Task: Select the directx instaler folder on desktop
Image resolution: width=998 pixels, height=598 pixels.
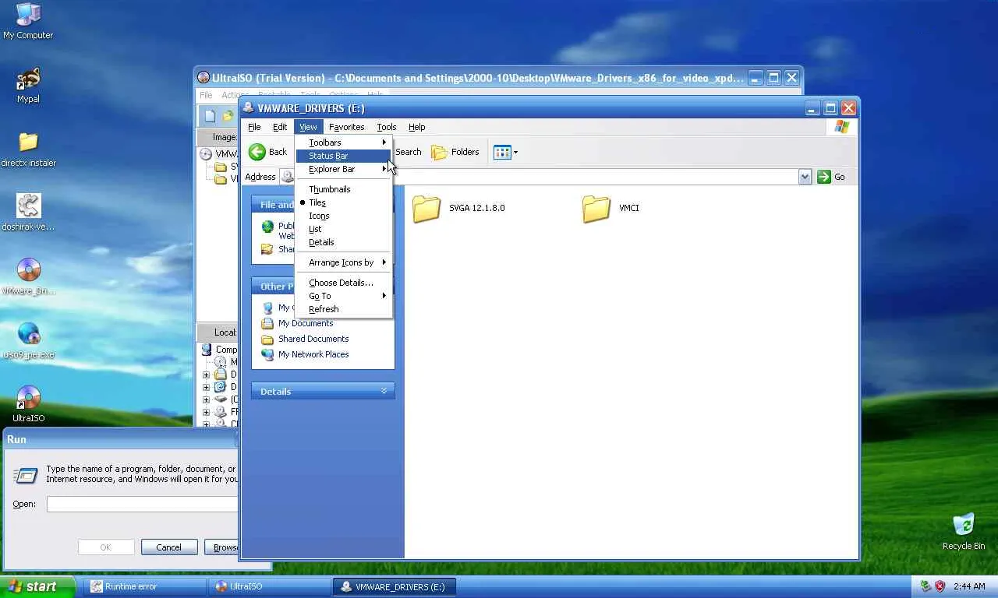Action: tap(28, 149)
